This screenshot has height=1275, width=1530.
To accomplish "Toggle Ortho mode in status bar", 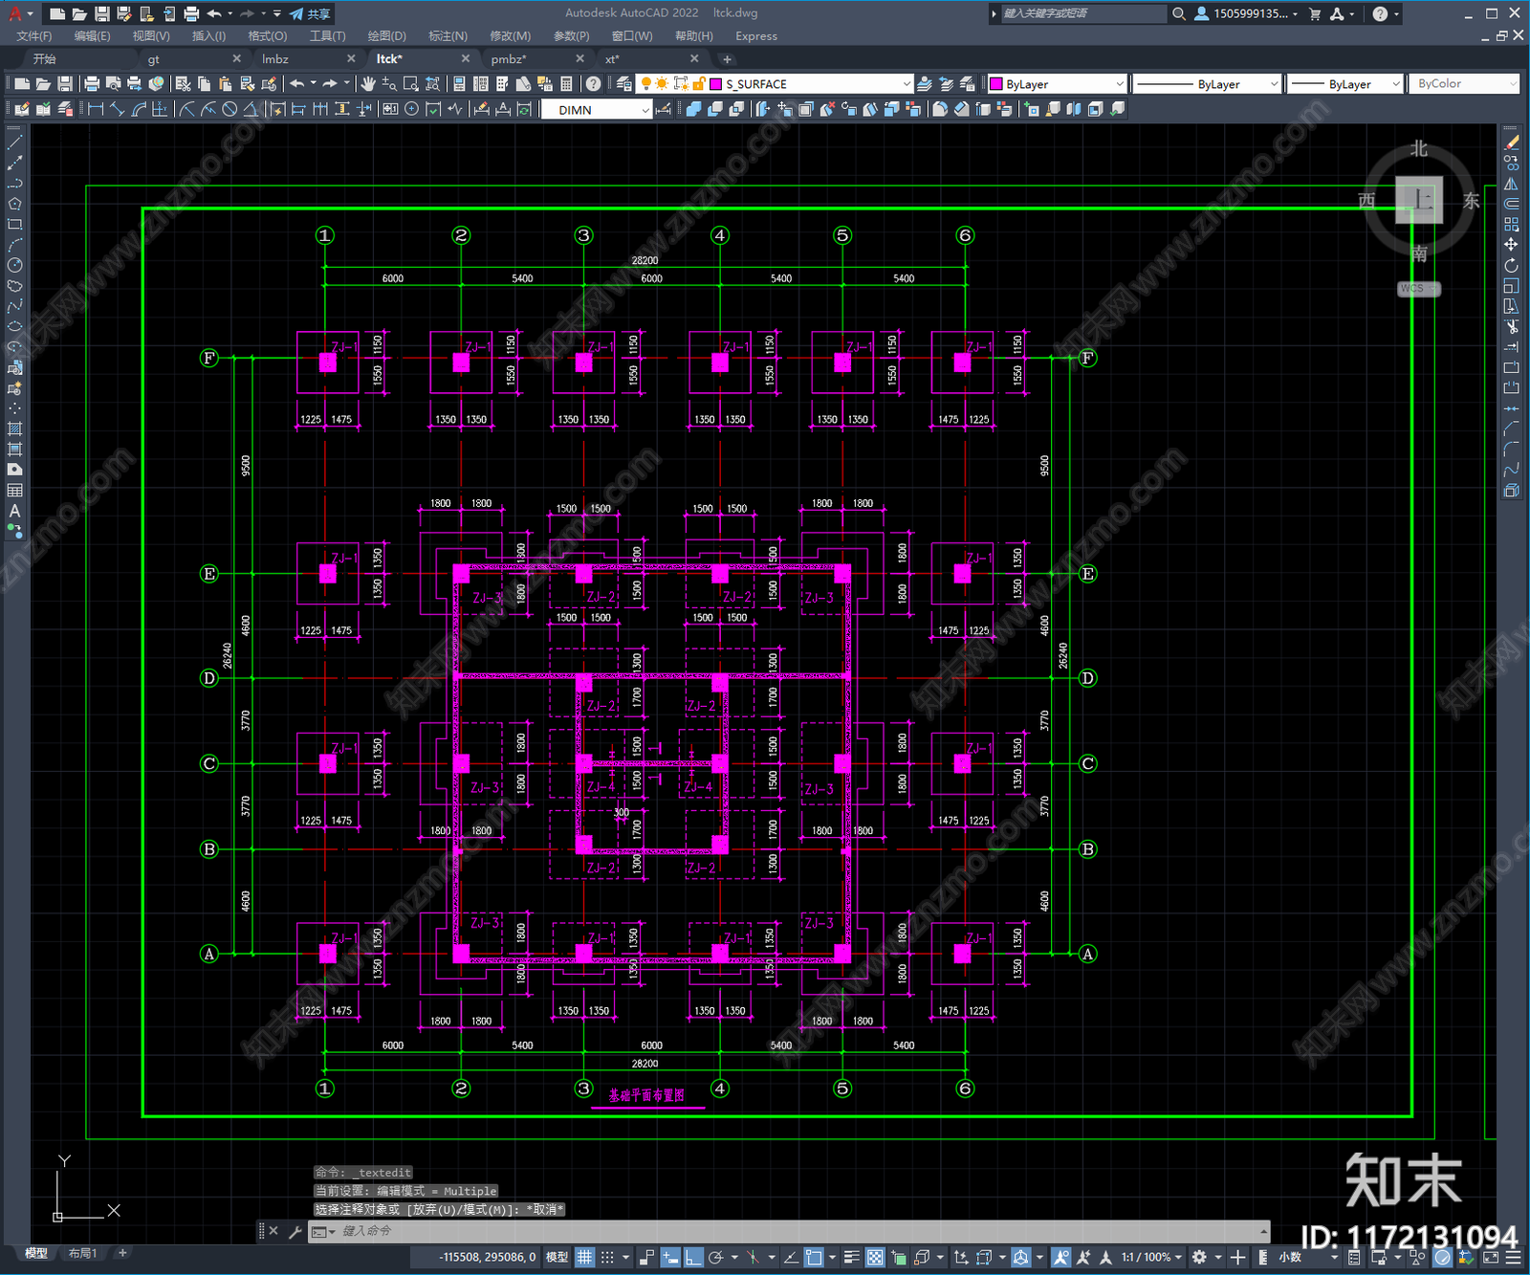I will (x=693, y=1257).
